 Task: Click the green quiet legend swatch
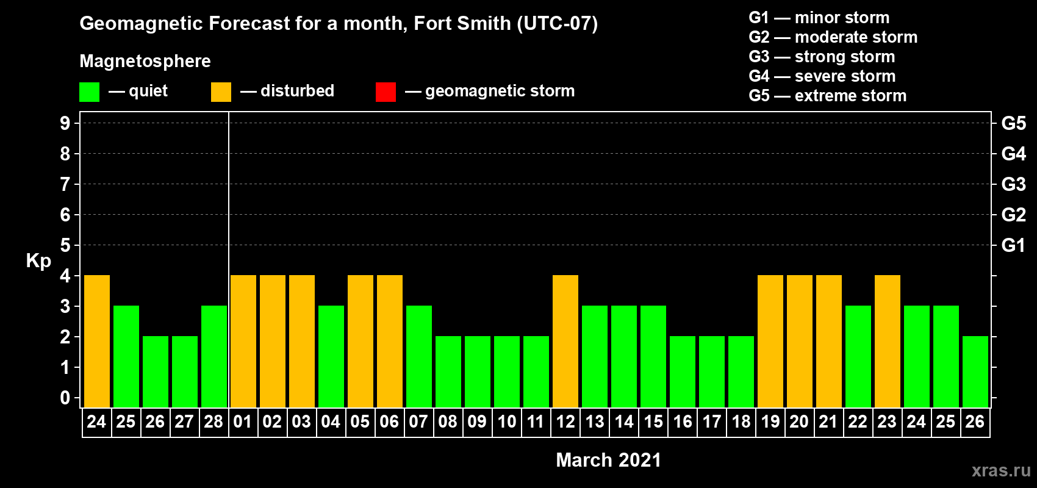[90, 92]
